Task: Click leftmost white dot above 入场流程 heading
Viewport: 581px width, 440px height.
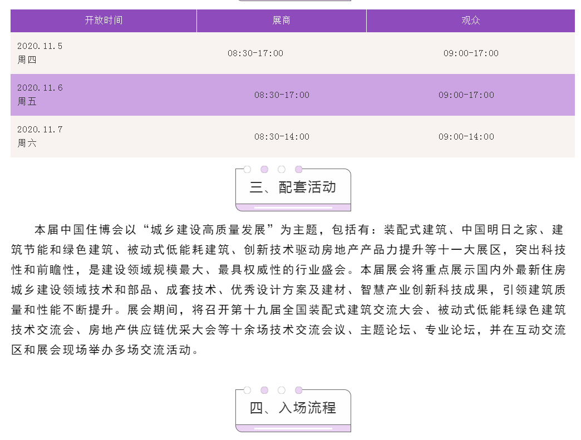Action: click(247, 390)
